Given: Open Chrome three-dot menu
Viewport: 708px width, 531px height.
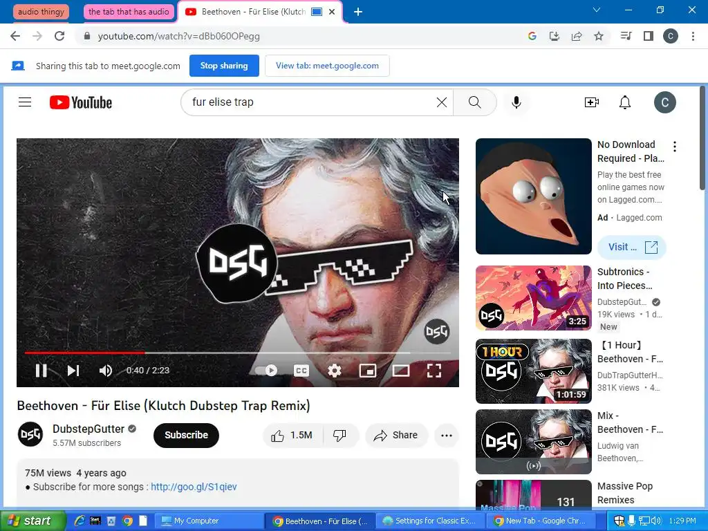Looking at the screenshot, I should point(693,36).
